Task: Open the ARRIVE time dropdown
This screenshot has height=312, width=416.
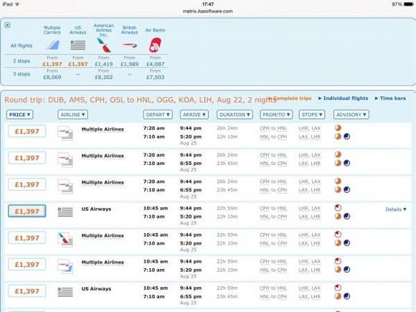Action: [194, 115]
